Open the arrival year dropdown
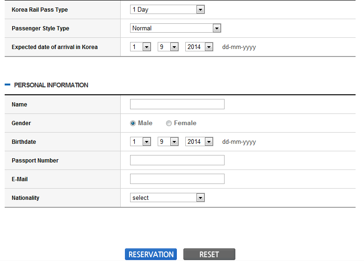Image resolution: width=364 pixels, height=261 pixels. [x=199, y=47]
